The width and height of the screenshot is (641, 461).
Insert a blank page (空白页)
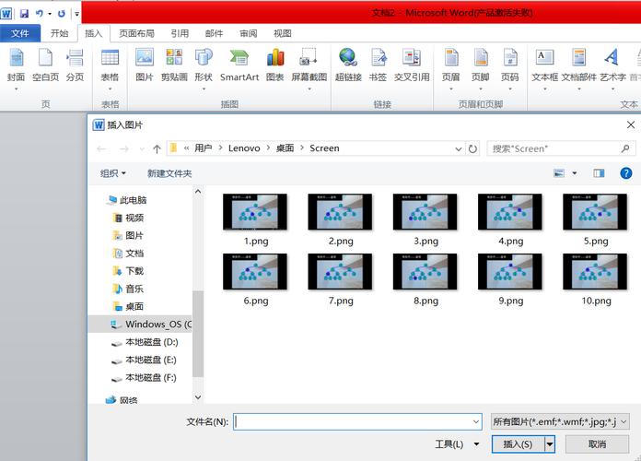[x=45, y=65]
